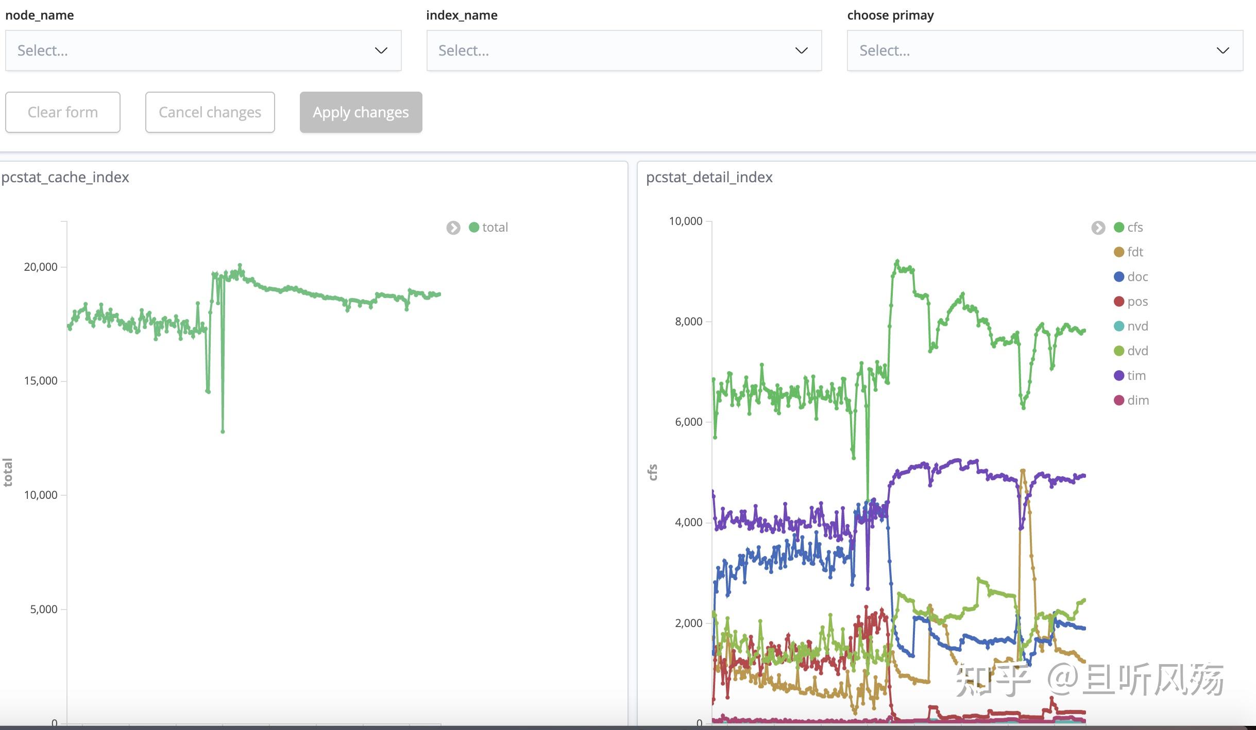This screenshot has height=730, width=1256.
Task: Select the pcstat_detail_index panel title
Action: [709, 177]
